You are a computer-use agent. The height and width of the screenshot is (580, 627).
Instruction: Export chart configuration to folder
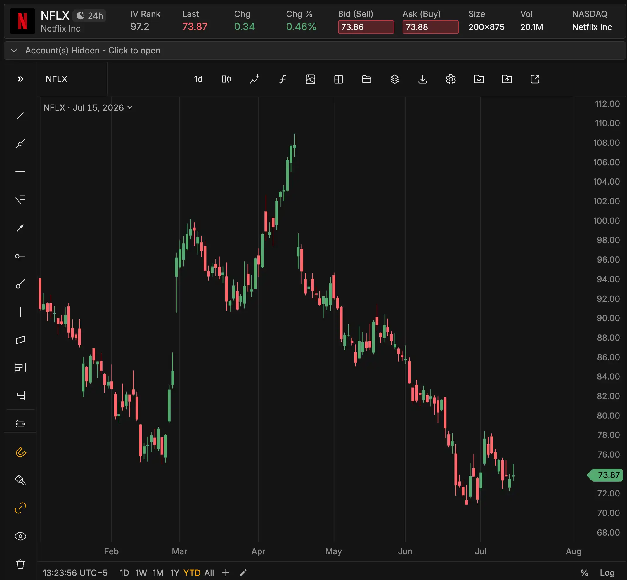[507, 79]
